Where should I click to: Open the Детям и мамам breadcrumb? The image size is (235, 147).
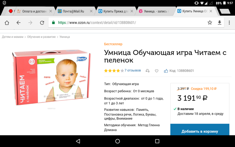[x=13, y=37]
